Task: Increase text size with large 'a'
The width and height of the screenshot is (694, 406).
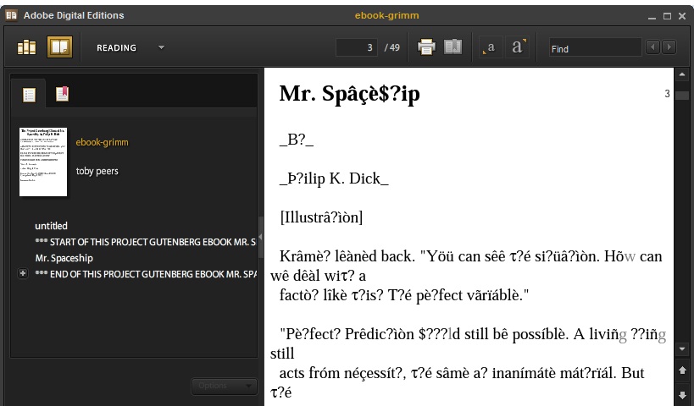Action: 518,47
